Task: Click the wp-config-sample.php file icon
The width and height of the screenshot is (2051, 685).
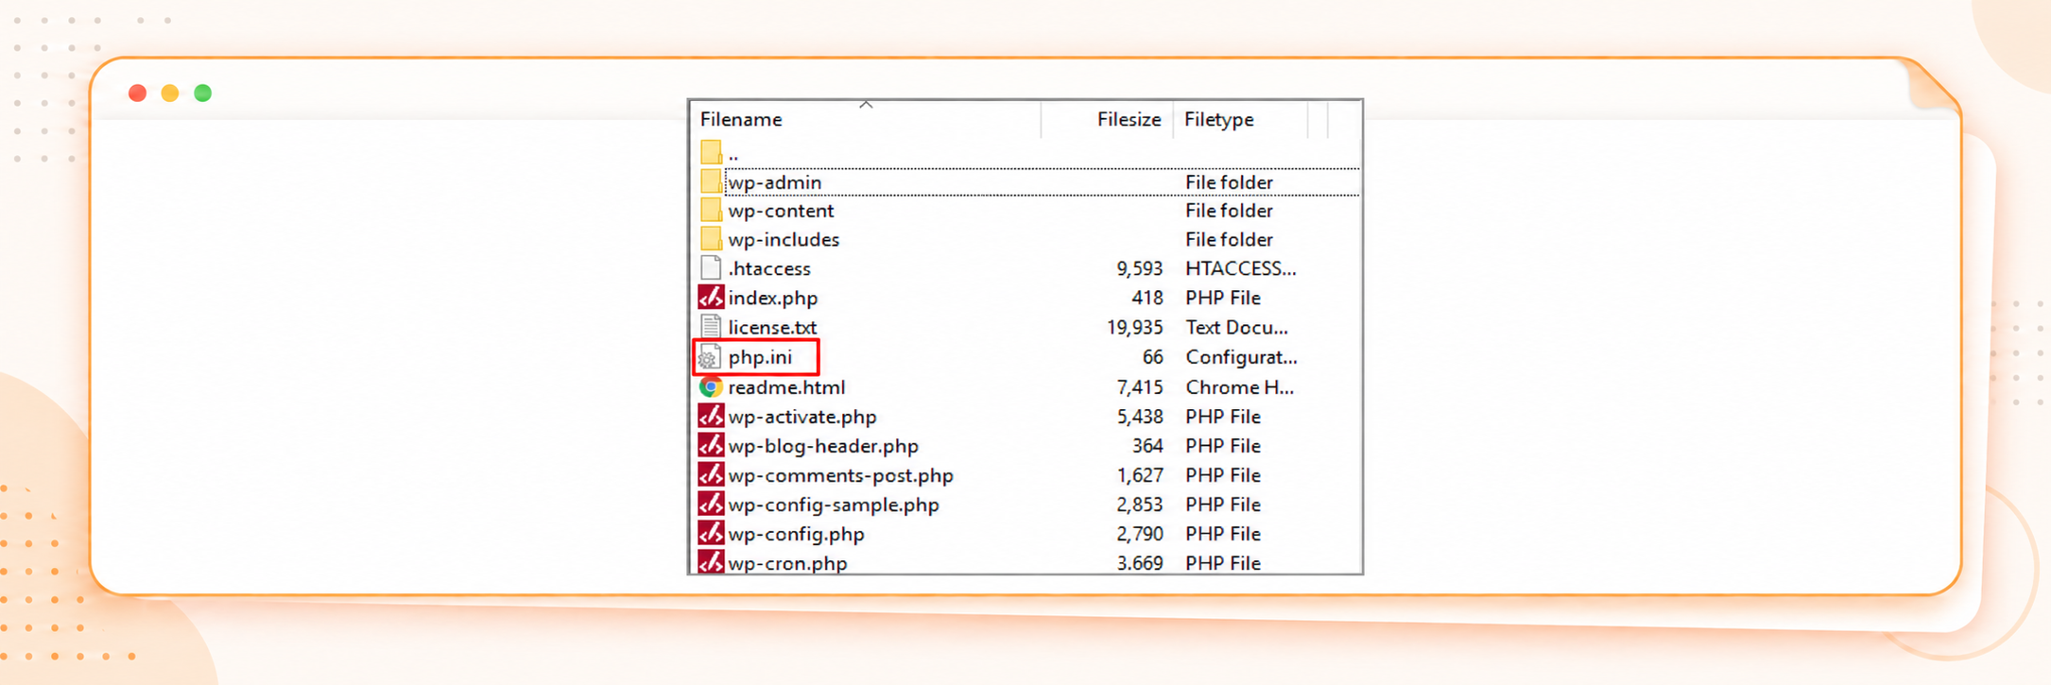Action: tap(712, 504)
